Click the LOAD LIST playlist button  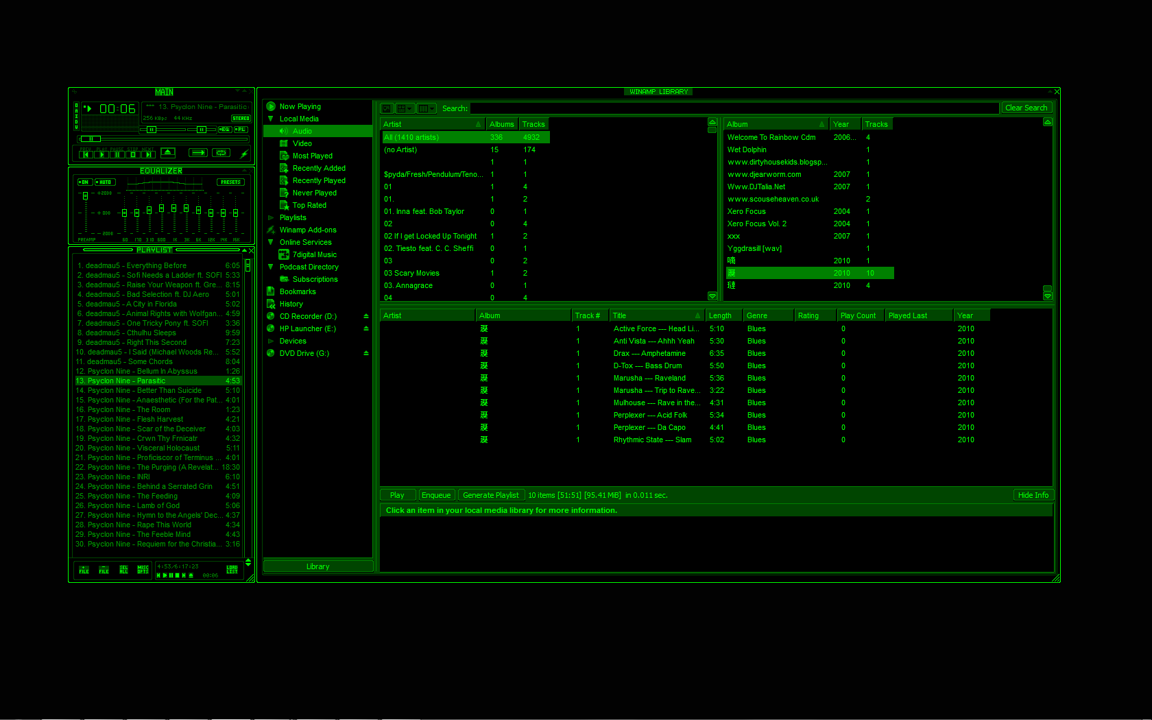tap(232, 570)
